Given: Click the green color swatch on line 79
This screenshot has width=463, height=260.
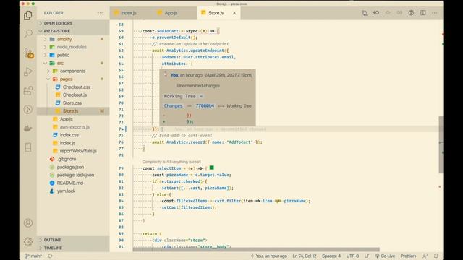Looking at the screenshot, I should pos(211,168).
